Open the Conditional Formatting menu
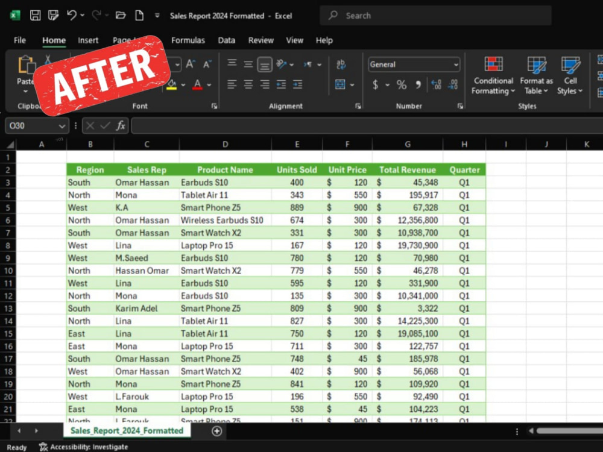 (493, 76)
